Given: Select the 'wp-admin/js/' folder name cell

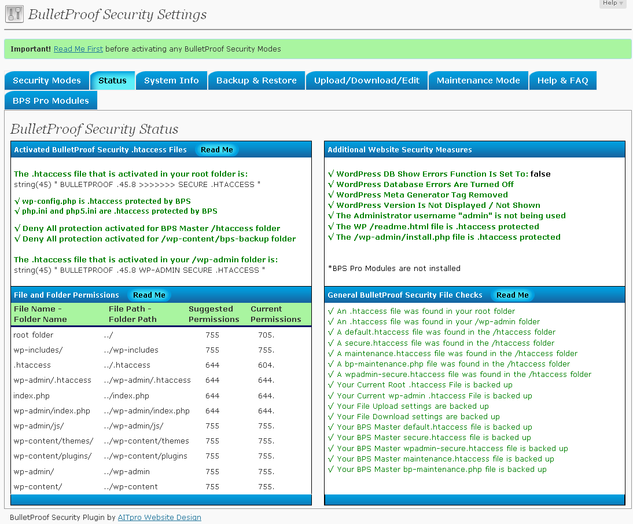Looking at the screenshot, I should (x=39, y=426).
